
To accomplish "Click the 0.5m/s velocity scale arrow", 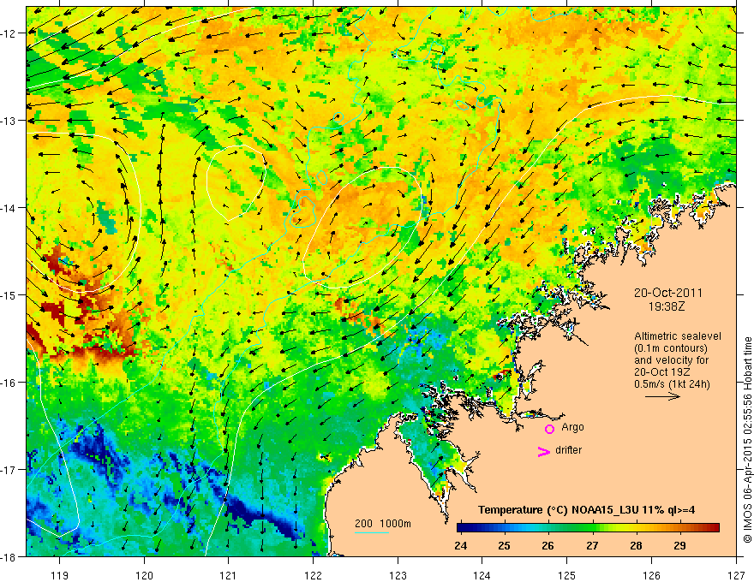I will coord(662,396).
